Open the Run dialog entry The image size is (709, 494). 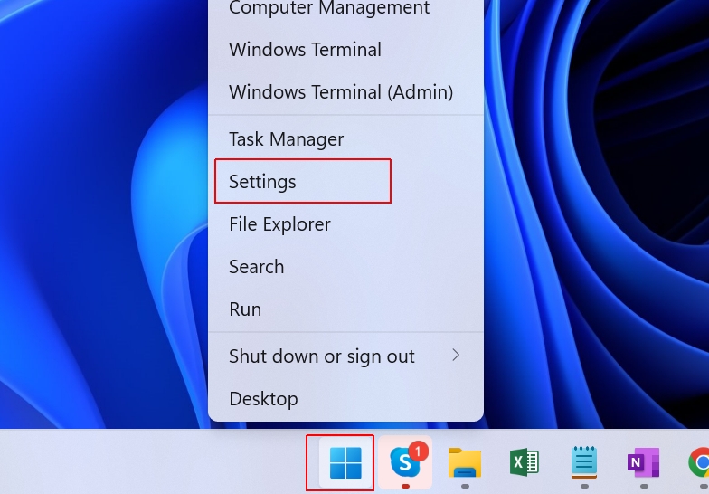pos(345,309)
